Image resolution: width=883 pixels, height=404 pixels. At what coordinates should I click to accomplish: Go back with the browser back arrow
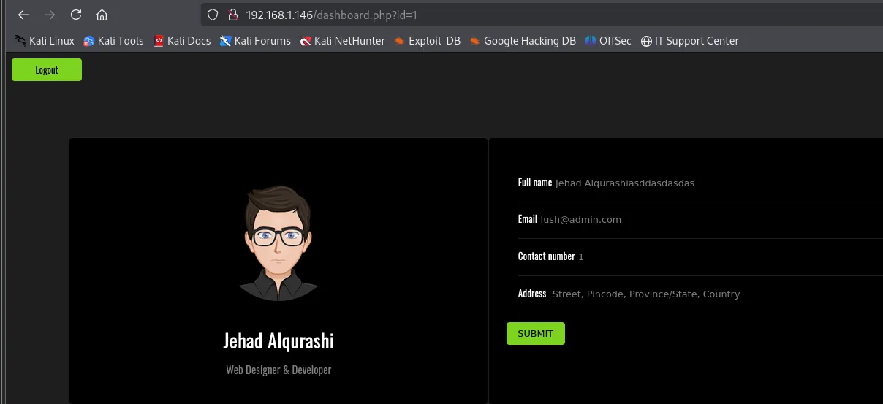pos(23,15)
